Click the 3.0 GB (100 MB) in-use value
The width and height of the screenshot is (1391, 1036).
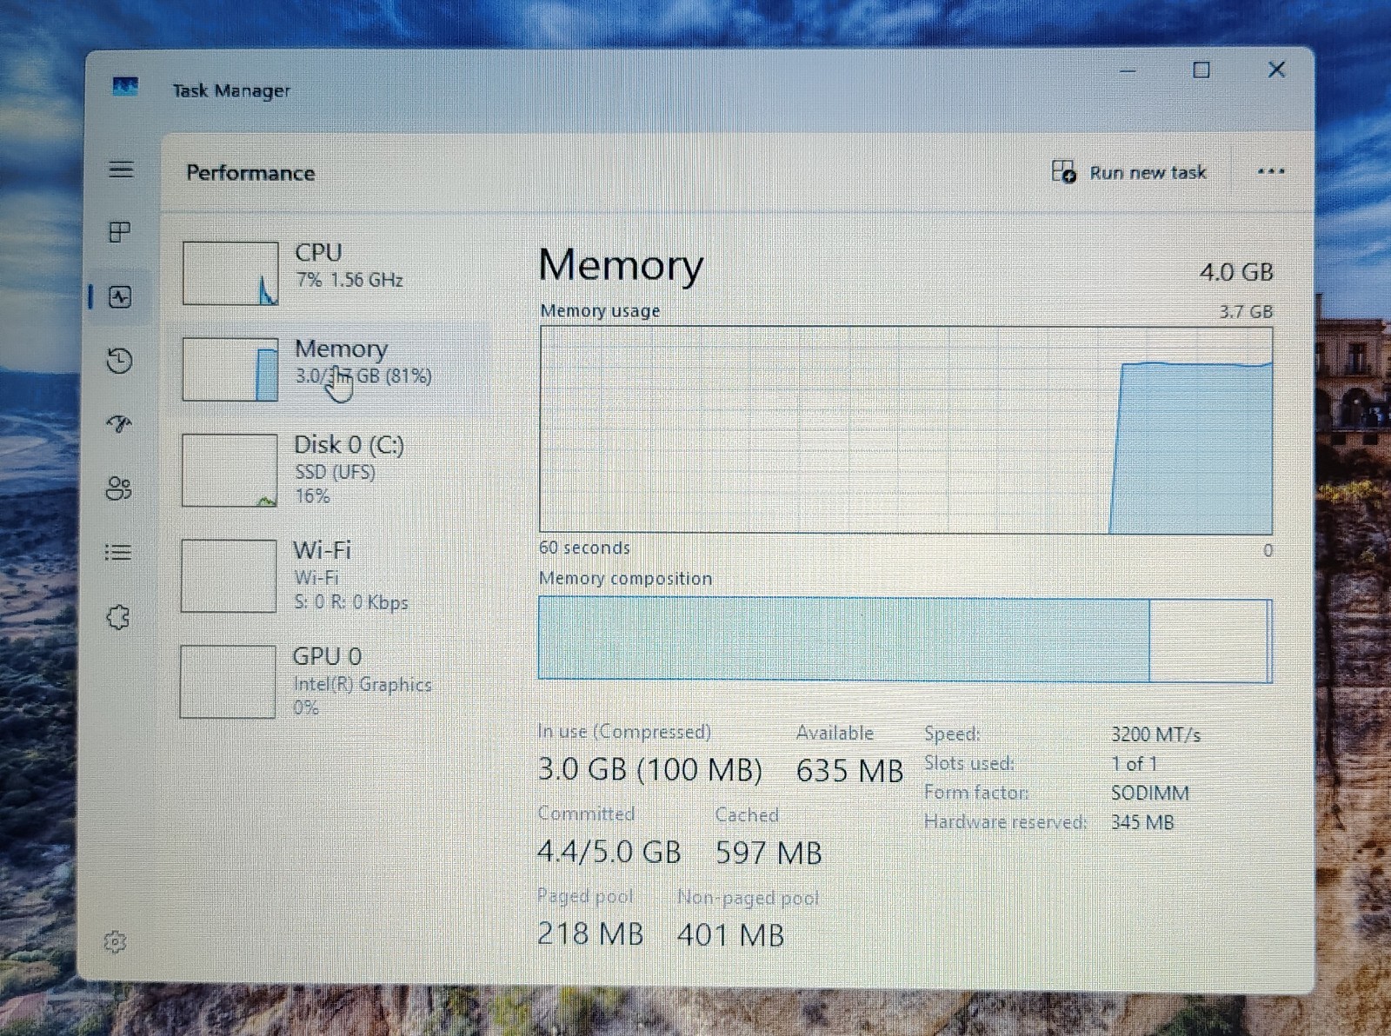[x=650, y=770]
